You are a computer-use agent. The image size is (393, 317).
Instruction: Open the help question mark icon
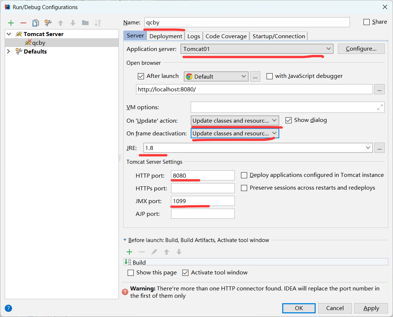coord(8,308)
